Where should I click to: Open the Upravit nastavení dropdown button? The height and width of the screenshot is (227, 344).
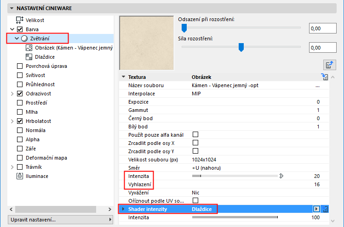pyautogui.click(x=61, y=220)
